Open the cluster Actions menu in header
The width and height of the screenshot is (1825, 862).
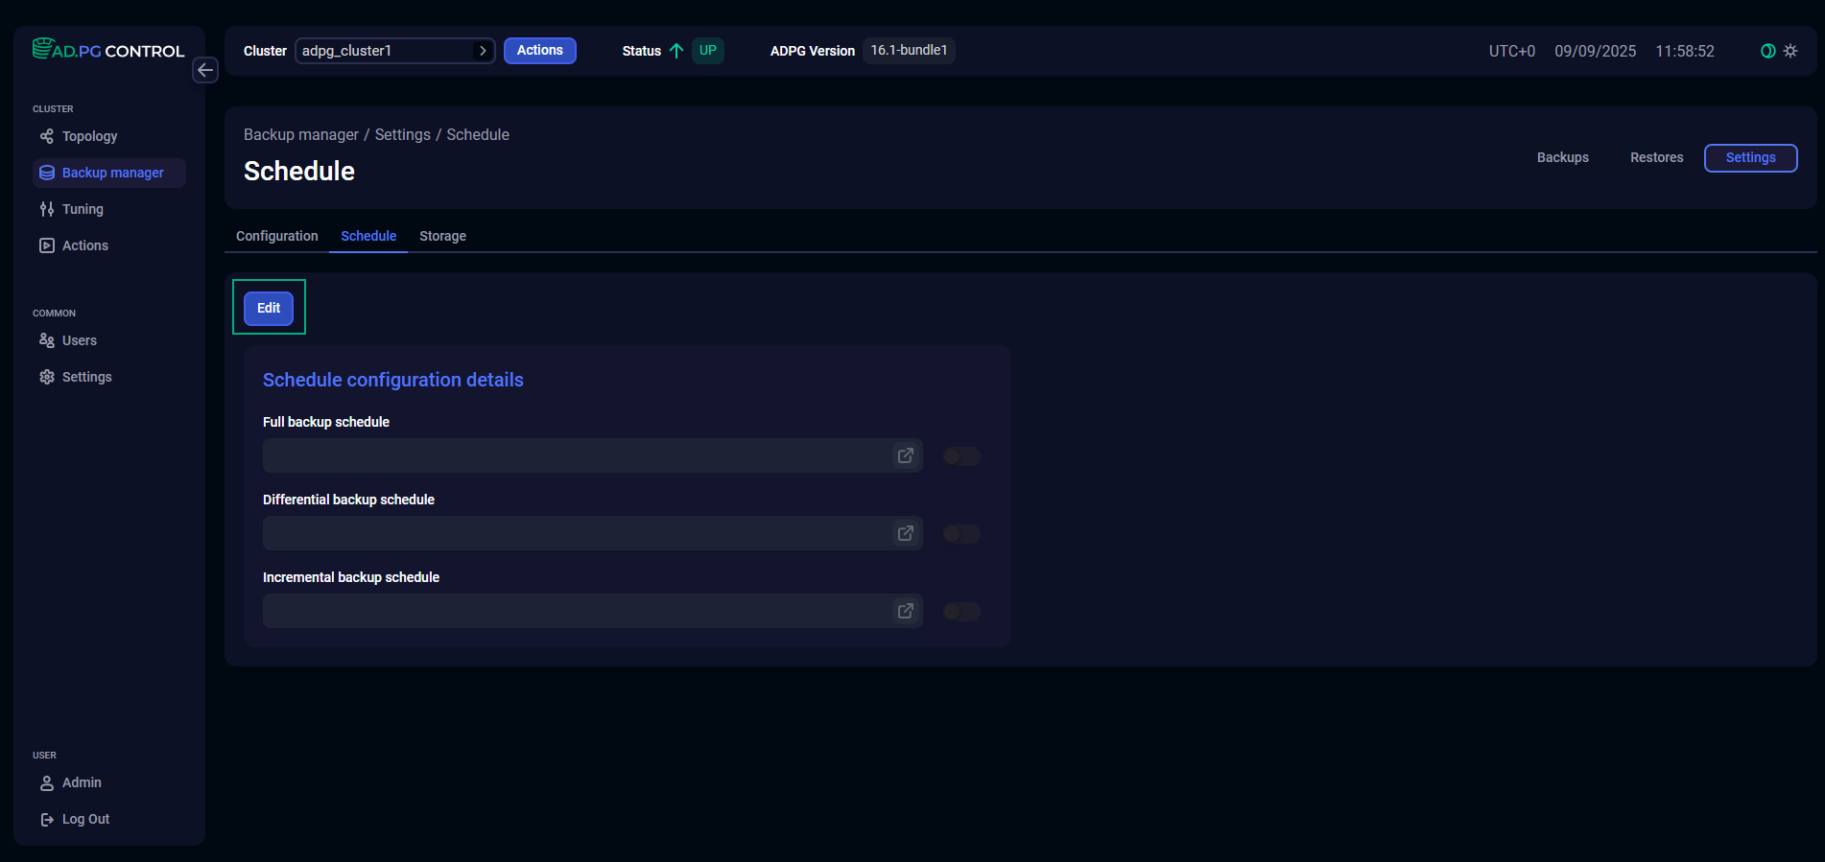click(x=539, y=51)
